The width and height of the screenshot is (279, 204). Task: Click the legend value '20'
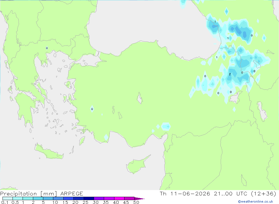click(75, 202)
